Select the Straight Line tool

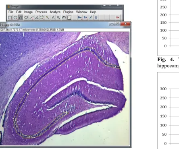tap(31, 18)
